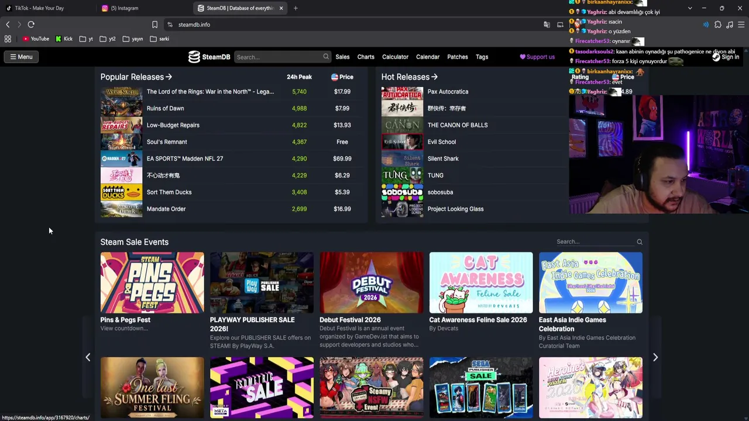The width and height of the screenshot is (749, 421).
Task: Open Hot Releases section link
Action: point(409,77)
